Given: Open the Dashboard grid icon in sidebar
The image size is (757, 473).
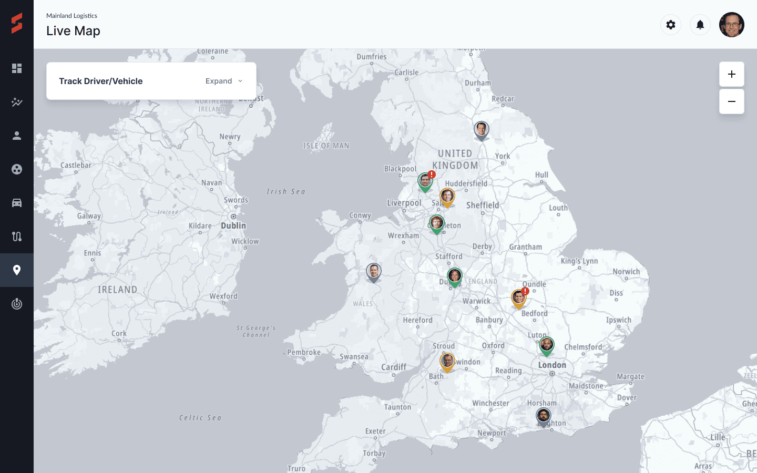Looking at the screenshot, I should (17, 68).
